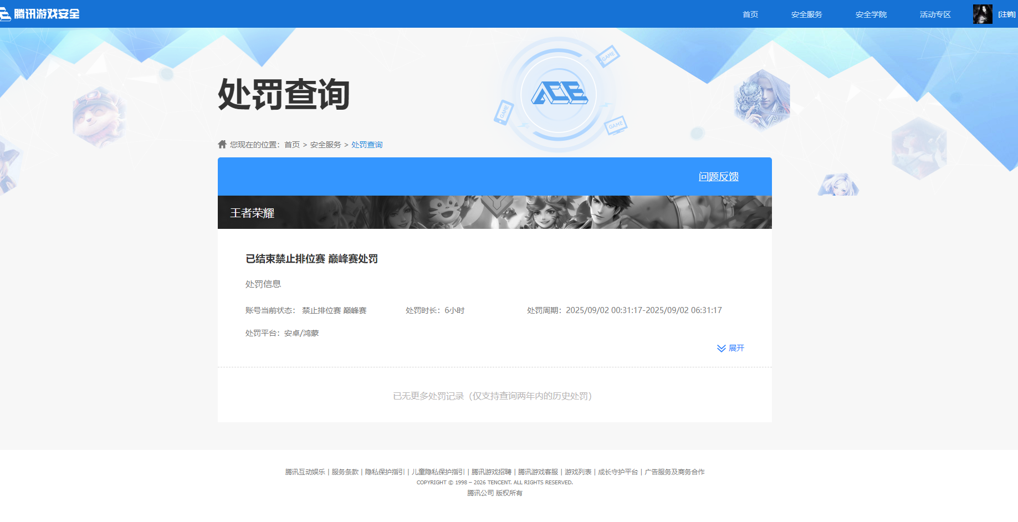Click the 处罚信息 section label
This screenshot has width=1018, height=522.
263,284
